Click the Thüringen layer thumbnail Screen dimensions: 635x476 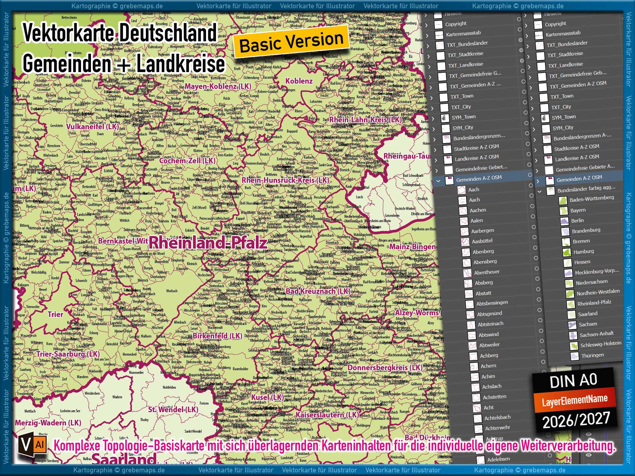coord(574,356)
